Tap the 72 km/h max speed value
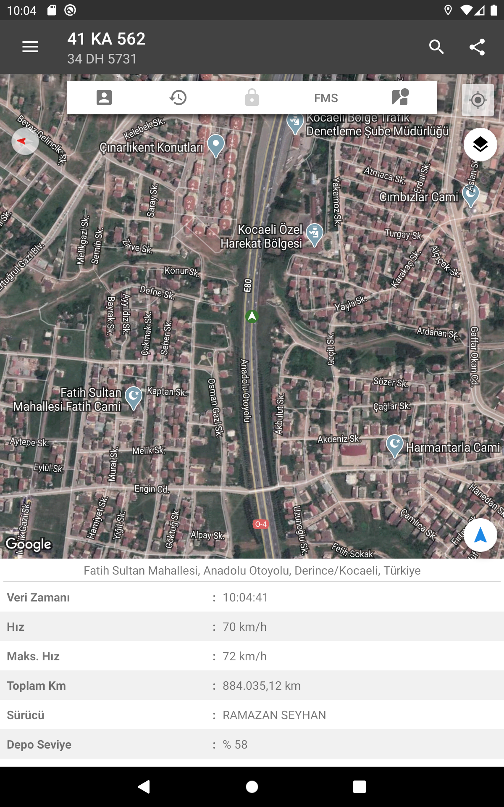 244,656
